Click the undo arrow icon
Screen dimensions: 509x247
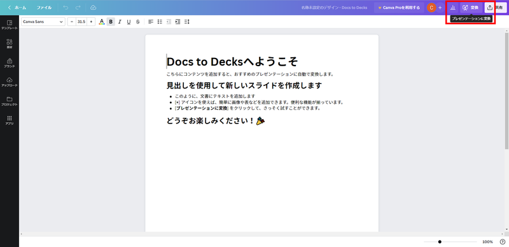[66, 7]
